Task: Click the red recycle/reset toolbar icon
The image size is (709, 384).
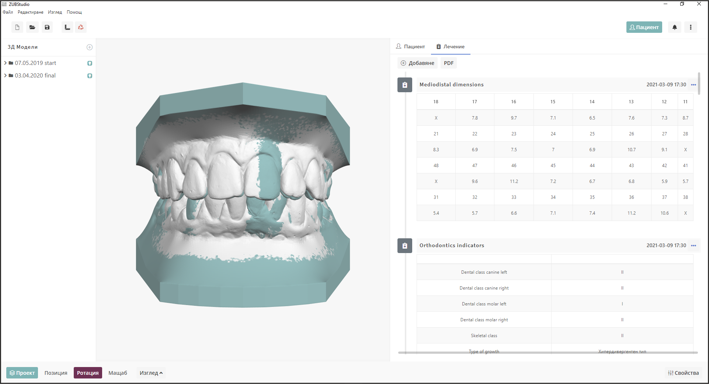Action: coord(81,27)
